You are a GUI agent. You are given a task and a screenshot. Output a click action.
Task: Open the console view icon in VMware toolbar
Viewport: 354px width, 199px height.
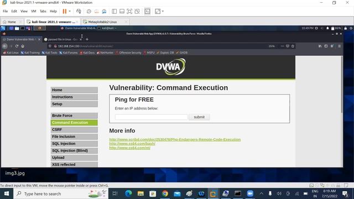(148, 11)
